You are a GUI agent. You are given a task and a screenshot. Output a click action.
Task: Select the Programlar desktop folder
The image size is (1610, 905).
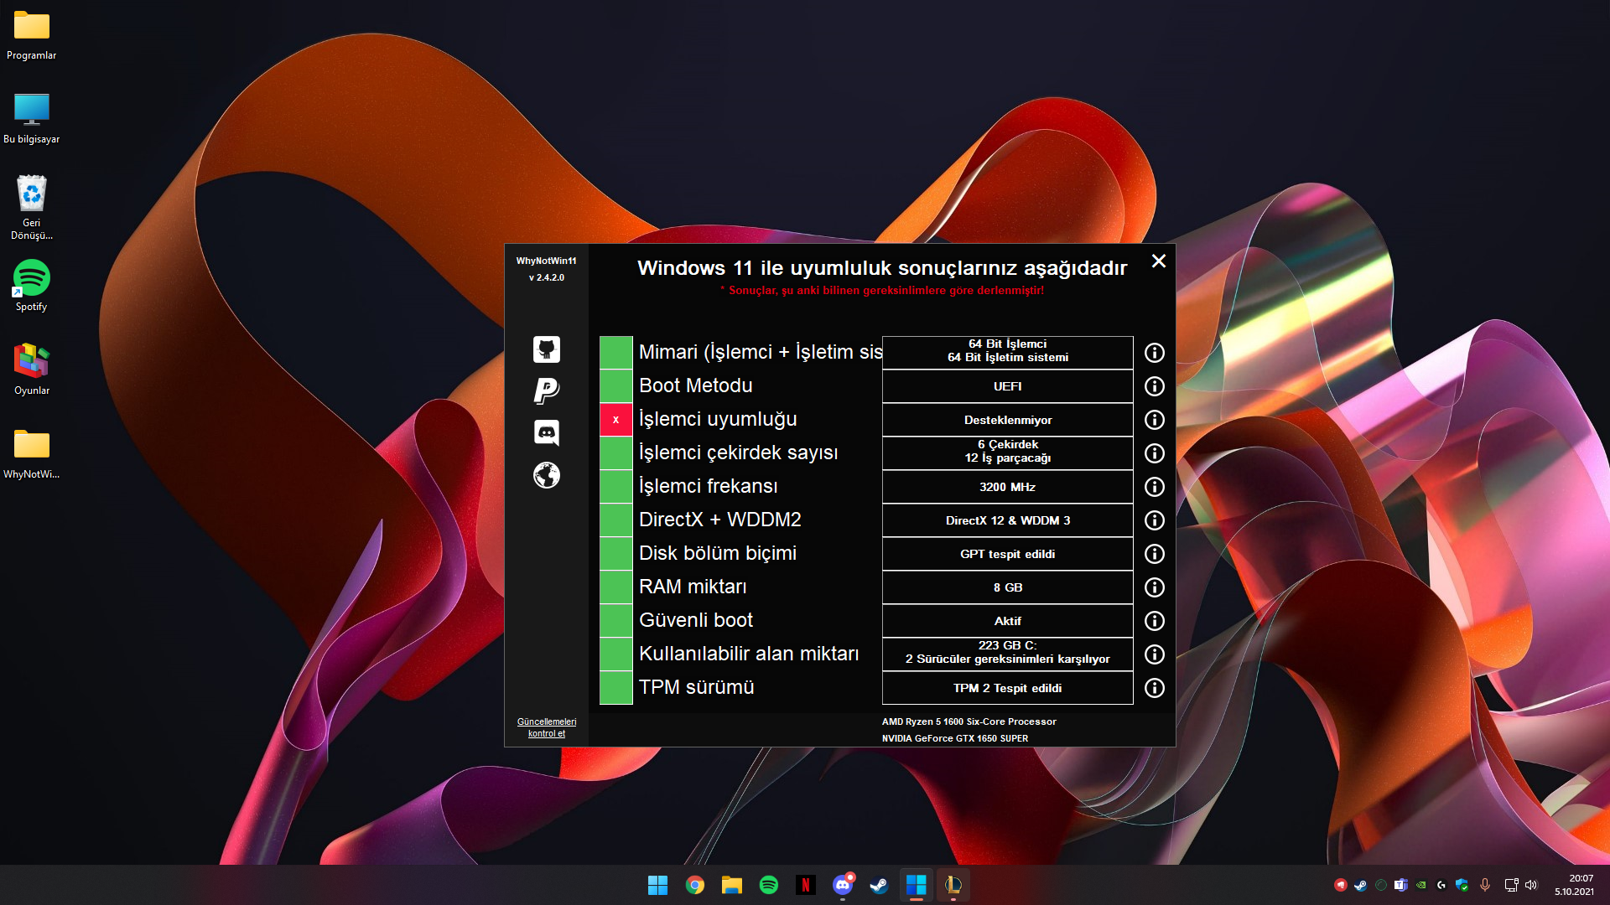32,35
